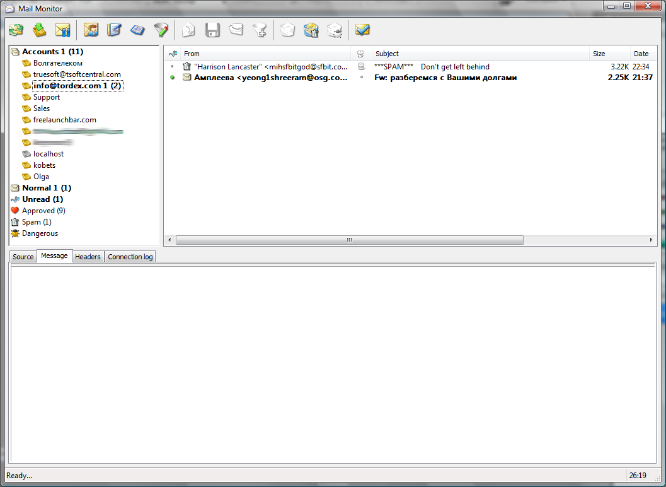The image size is (666, 487).
Task: Select the Approved (9) category
Action: (x=43, y=211)
